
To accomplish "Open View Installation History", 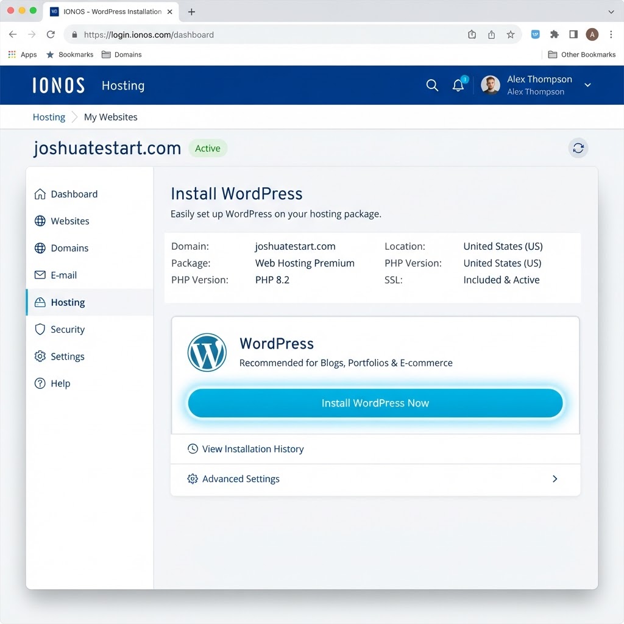I will 375,449.
